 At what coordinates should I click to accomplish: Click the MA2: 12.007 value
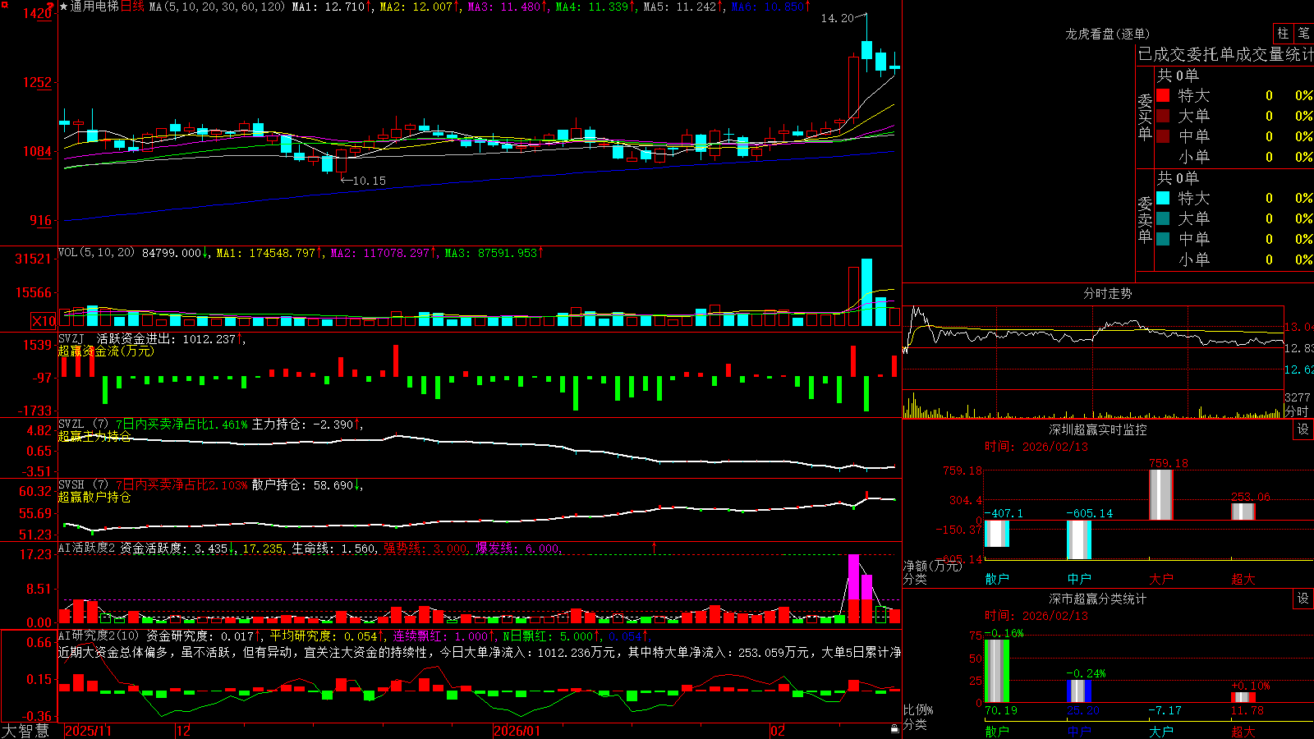[x=416, y=7]
